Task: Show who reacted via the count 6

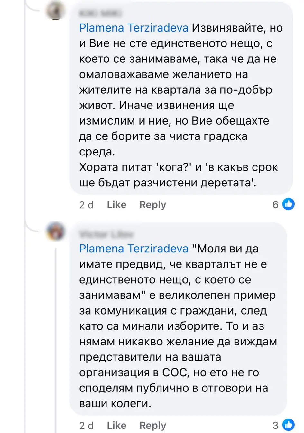Action: (x=275, y=204)
